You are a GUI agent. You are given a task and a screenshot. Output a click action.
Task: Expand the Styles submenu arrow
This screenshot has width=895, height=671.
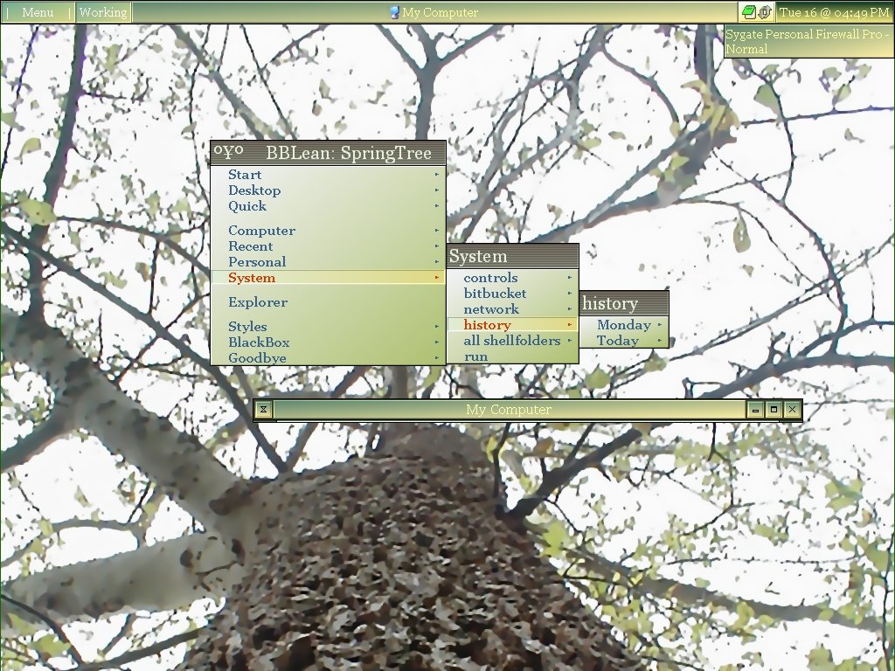tap(437, 327)
